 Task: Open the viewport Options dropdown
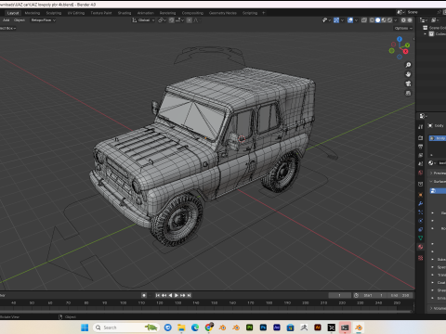coord(403,28)
